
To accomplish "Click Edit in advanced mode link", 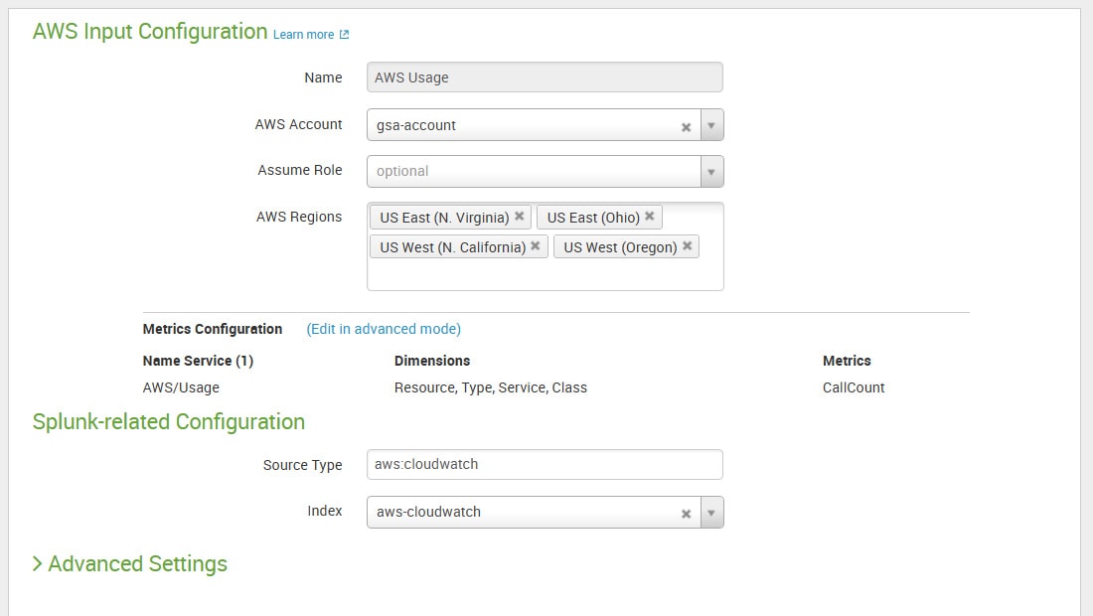I will [x=384, y=329].
